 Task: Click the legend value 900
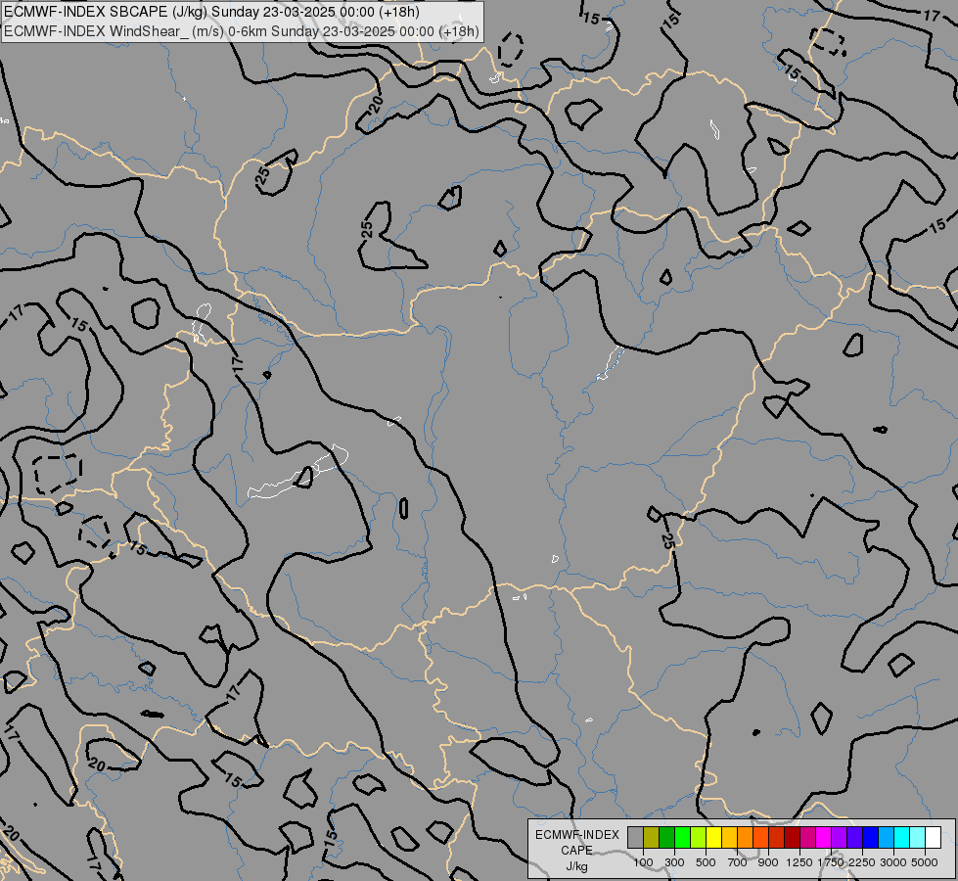768,862
